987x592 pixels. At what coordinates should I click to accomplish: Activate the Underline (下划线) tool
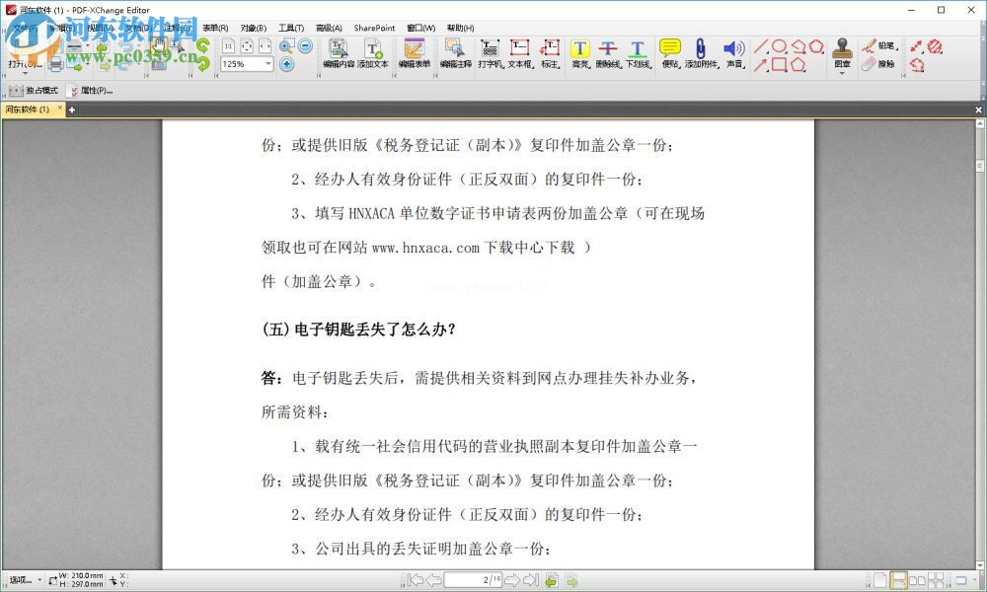coord(638,53)
